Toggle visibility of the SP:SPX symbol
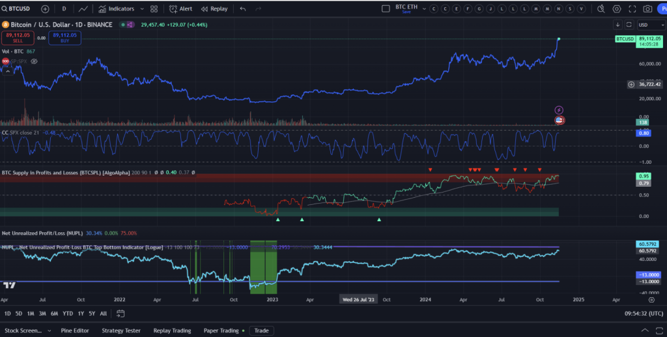Image resolution: width=667 pixels, height=337 pixels. tap(34, 61)
